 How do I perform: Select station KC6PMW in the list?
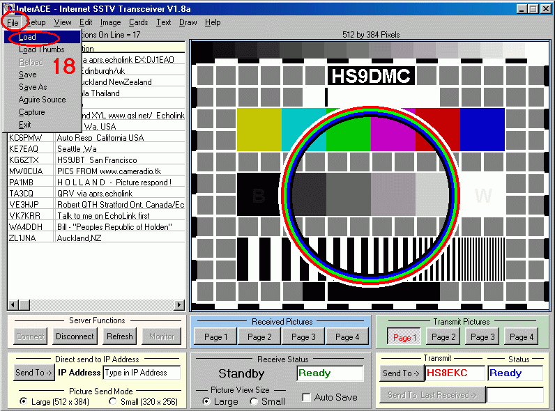(96, 138)
